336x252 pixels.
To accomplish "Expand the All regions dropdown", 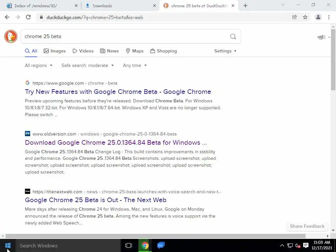I will coord(39,65).
